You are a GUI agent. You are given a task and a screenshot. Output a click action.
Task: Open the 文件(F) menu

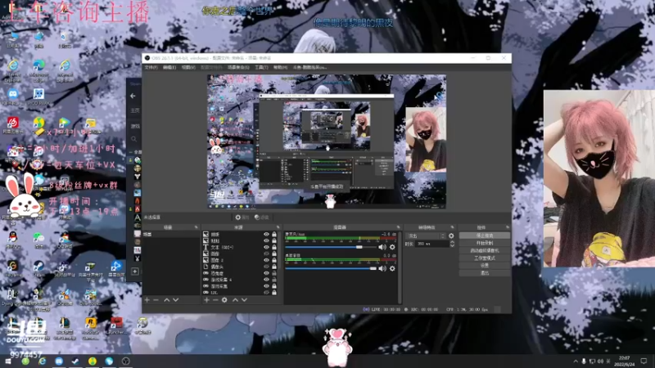click(x=151, y=67)
